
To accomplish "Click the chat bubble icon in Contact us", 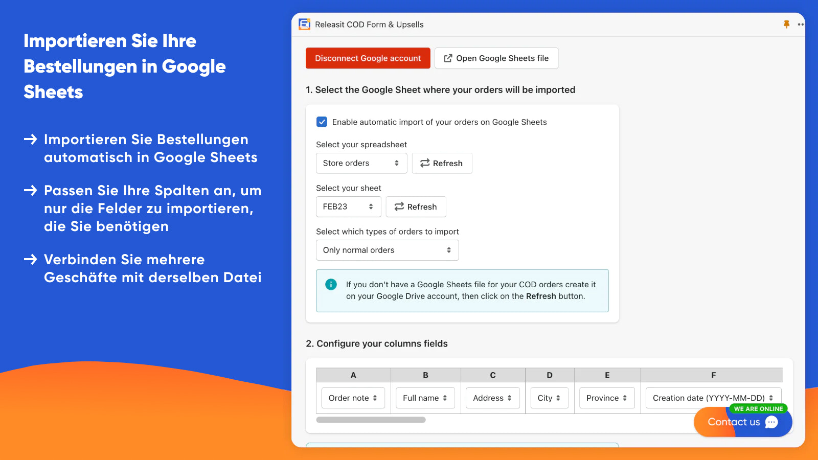I will (x=771, y=422).
